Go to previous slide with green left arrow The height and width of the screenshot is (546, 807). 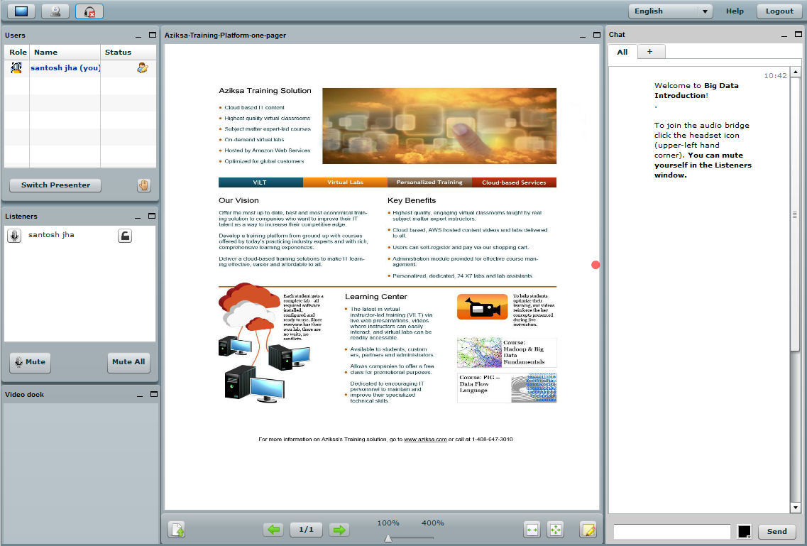[x=273, y=530]
